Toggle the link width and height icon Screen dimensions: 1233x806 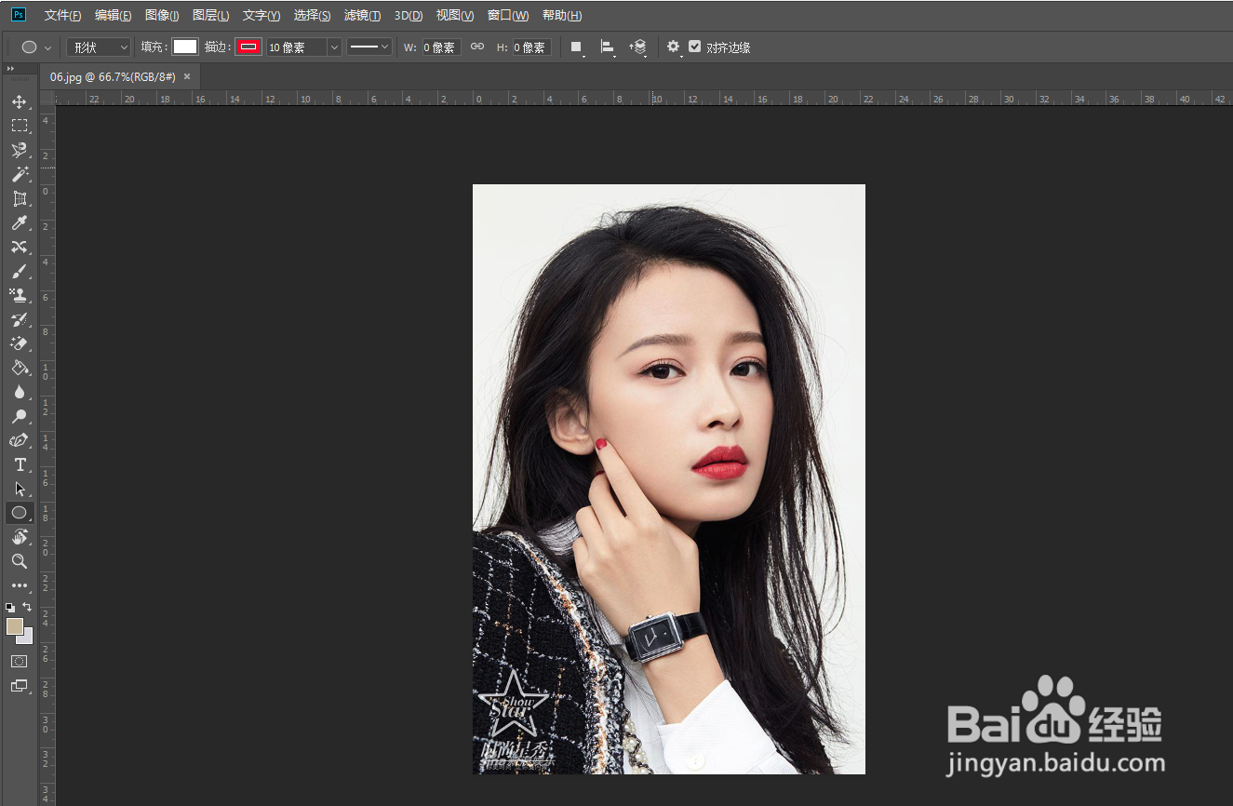click(x=477, y=47)
